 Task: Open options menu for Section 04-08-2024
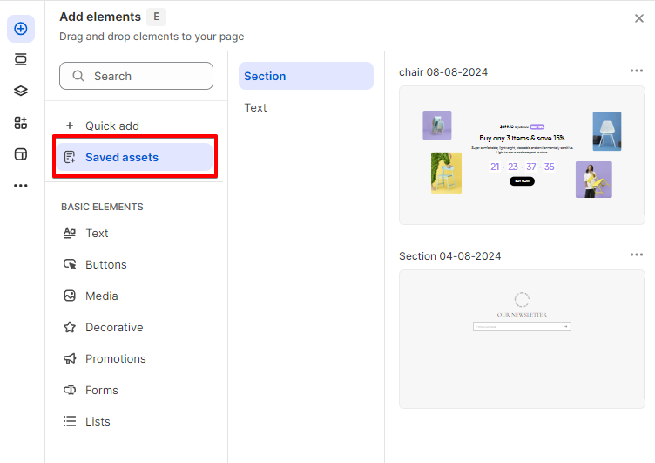pos(636,255)
